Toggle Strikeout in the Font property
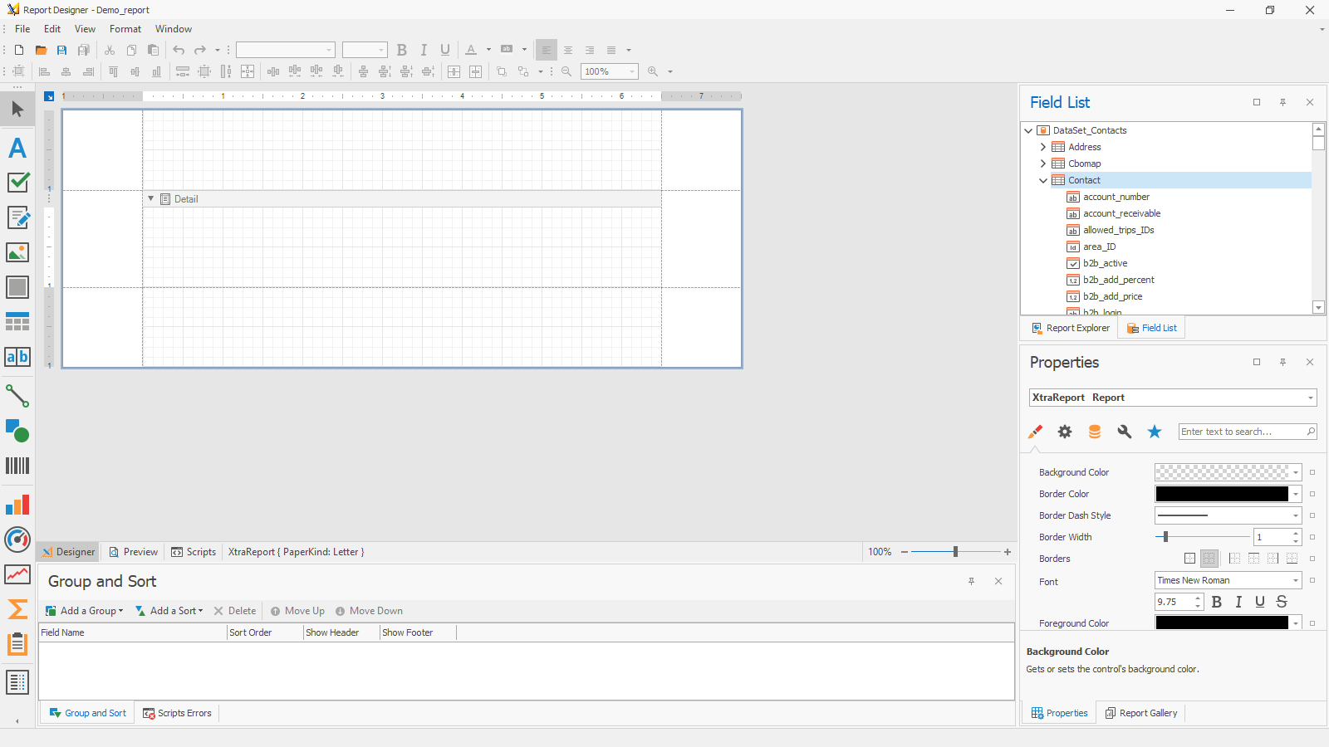Viewport: 1329px width, 747px height. (1282, 602)
